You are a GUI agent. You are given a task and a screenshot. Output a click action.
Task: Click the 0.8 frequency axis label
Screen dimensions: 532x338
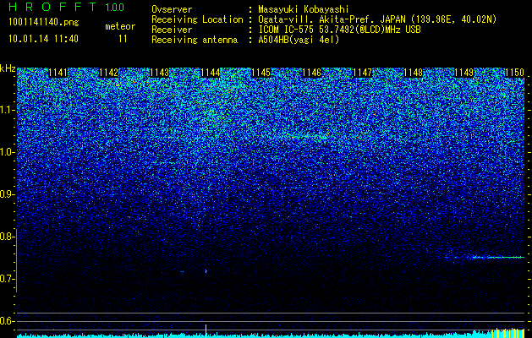7,237
